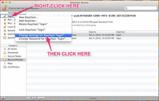Select the certificate row expiring 12:23:04 PM
This screenshot has height=101, width=159.
pyautogui.click(x=93, y=35)
